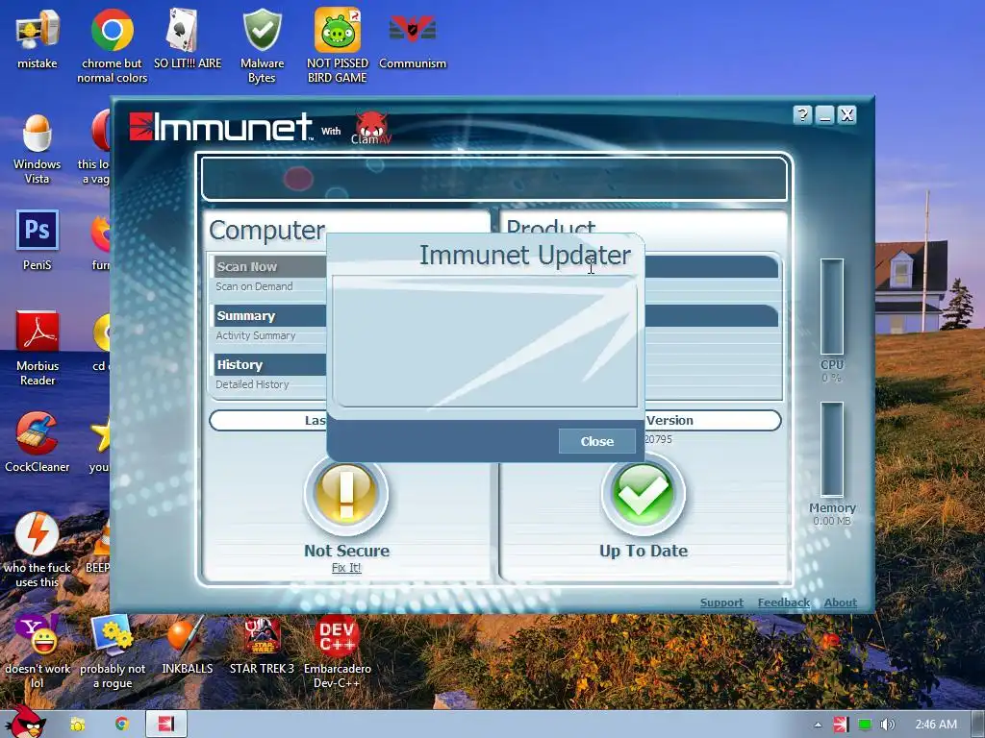Click the Detailed History text
Image resolution: width=985 pixels, height=738 pixels.
252,384
